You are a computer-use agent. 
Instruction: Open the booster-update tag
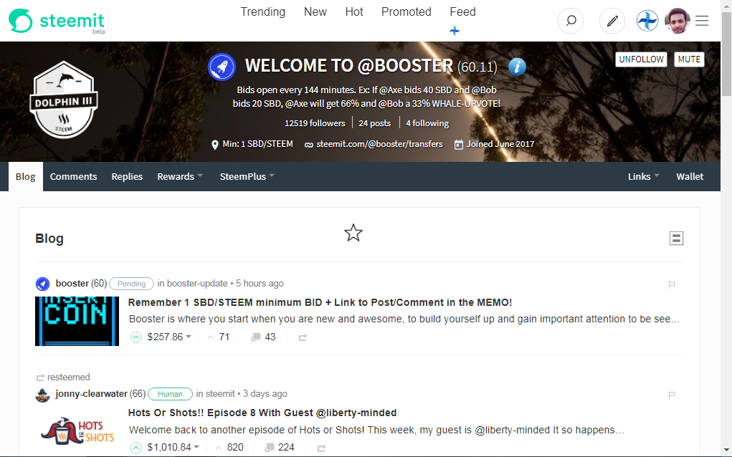point(197,283)
